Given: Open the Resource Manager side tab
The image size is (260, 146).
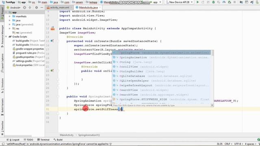Looking at the screenshot, I should tap(2, 36).
